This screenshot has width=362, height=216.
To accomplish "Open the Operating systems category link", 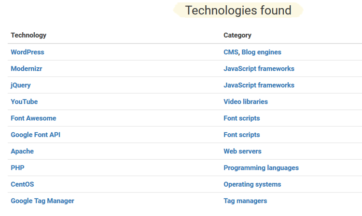I will [252, 184].
